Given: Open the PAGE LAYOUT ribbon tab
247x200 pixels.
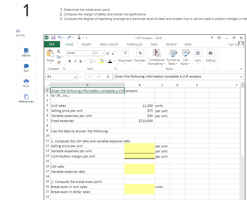Looking at the screenshot, I should click(x=109, y=44).
